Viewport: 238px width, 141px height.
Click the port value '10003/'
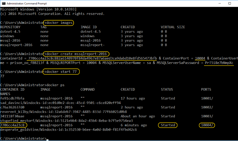[207, 116]
